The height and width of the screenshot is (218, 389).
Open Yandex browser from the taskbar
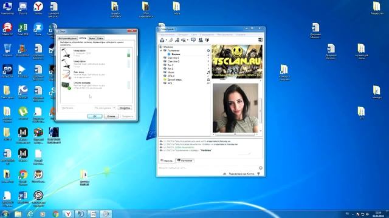(68, 214)
